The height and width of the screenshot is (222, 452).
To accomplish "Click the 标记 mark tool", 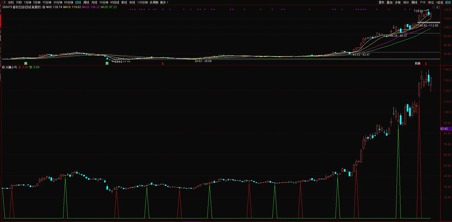I will tap(431, 2).
